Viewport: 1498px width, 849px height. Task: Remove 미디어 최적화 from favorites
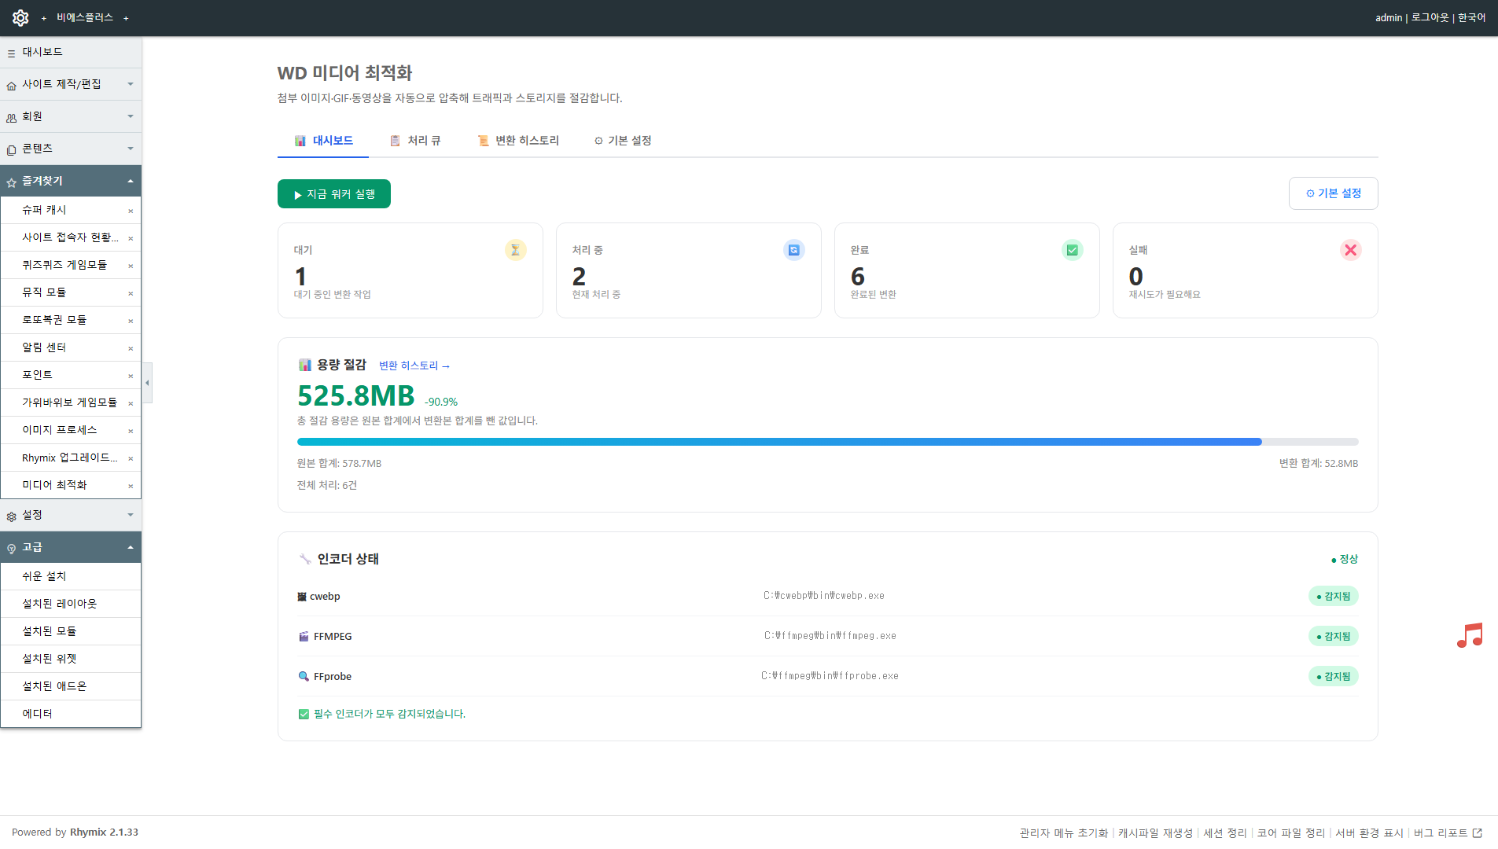click(x=131, y=486)
